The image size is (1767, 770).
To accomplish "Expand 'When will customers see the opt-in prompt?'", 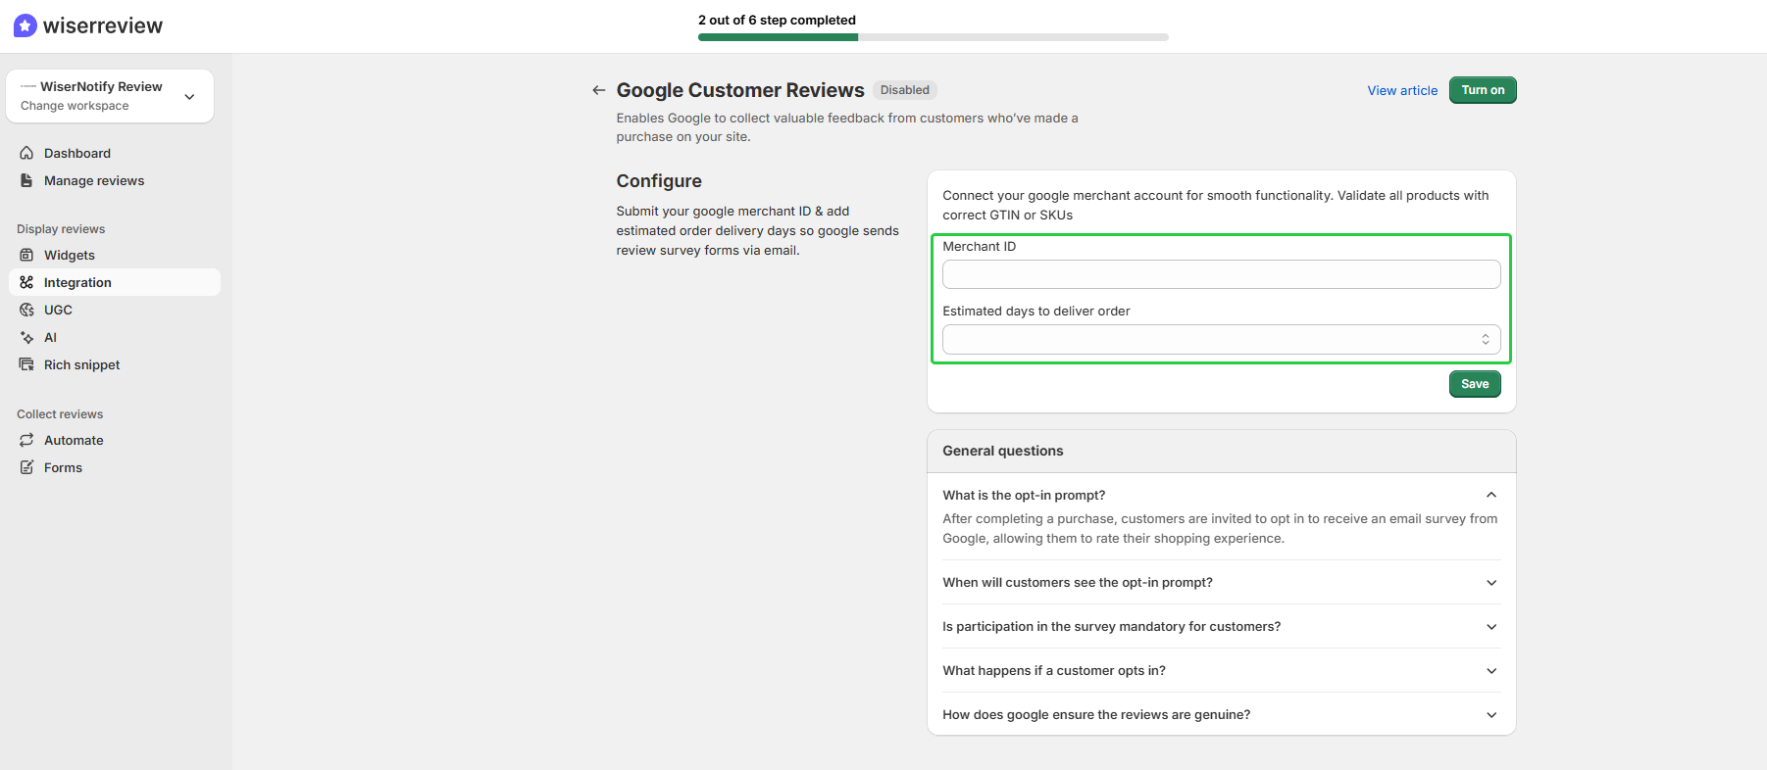I will tap(1221, 582).
